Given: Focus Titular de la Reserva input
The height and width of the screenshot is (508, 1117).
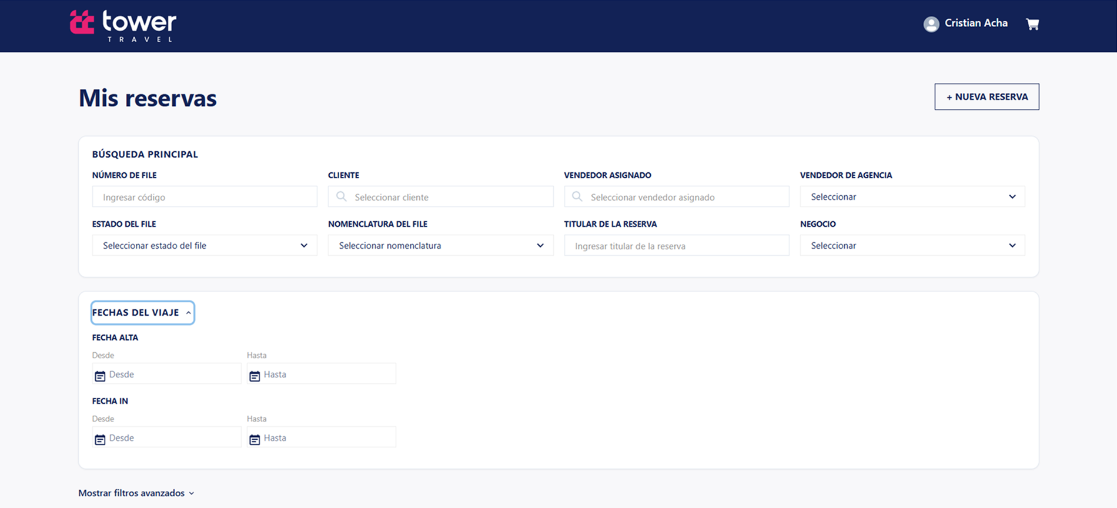Looking at the screenshot, I should (677, 245).
